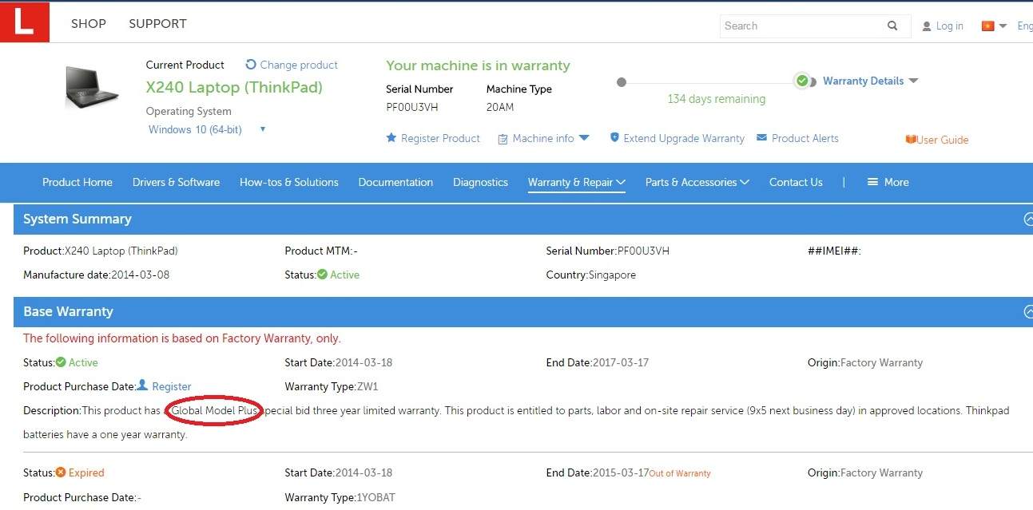Screen dimensions: 1033x510
Task: Open Product Alerts envelope link
Action: click(x=797, y=138)
